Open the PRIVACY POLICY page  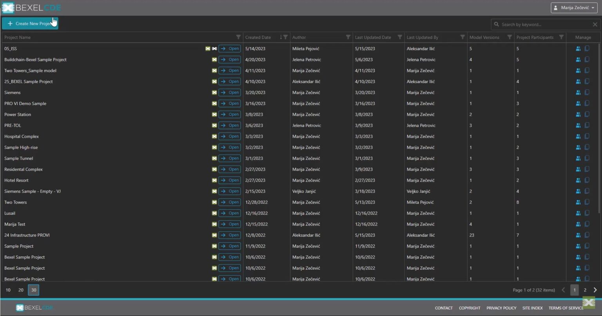point(501,308)
